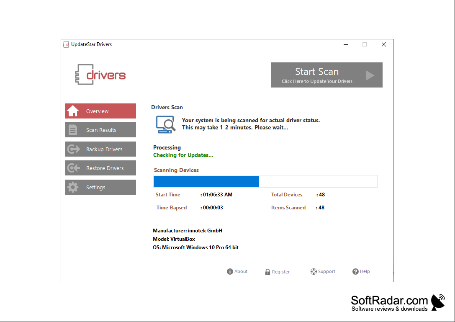455x322 pixels.
Task: Click the arrow icon on Restore Drivers
Action: coord(73,168)
